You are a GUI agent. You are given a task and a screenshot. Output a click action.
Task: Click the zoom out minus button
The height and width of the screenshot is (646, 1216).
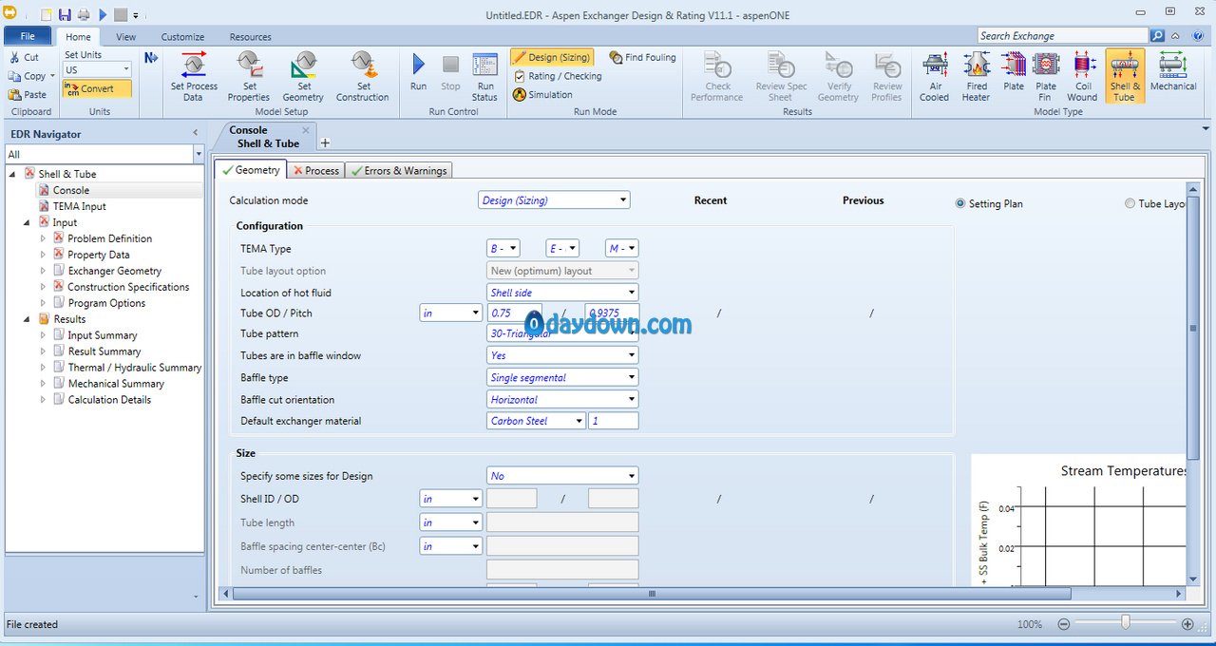click(1064, 624)
